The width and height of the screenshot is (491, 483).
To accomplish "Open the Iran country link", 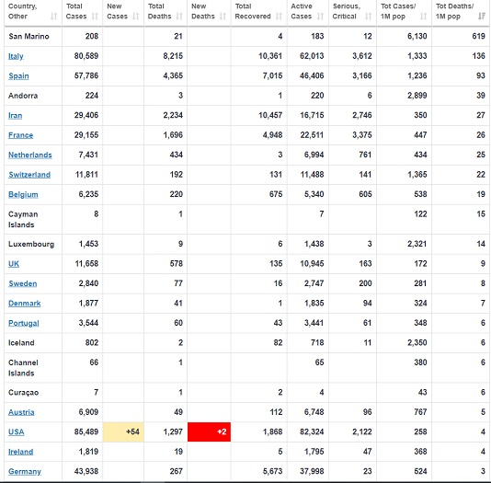I will (15, 116).
